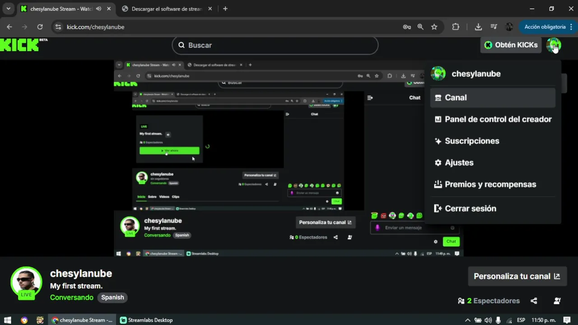Open the clock showing 11:50 p. m.
This screenshot has width=578, height=325.
coord(543,320)
